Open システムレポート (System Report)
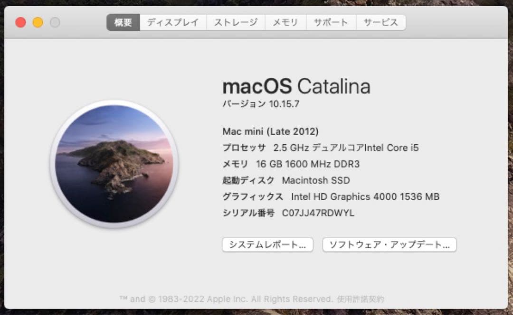The height and width of the screenshot is (315, 513). click(268, 245)
